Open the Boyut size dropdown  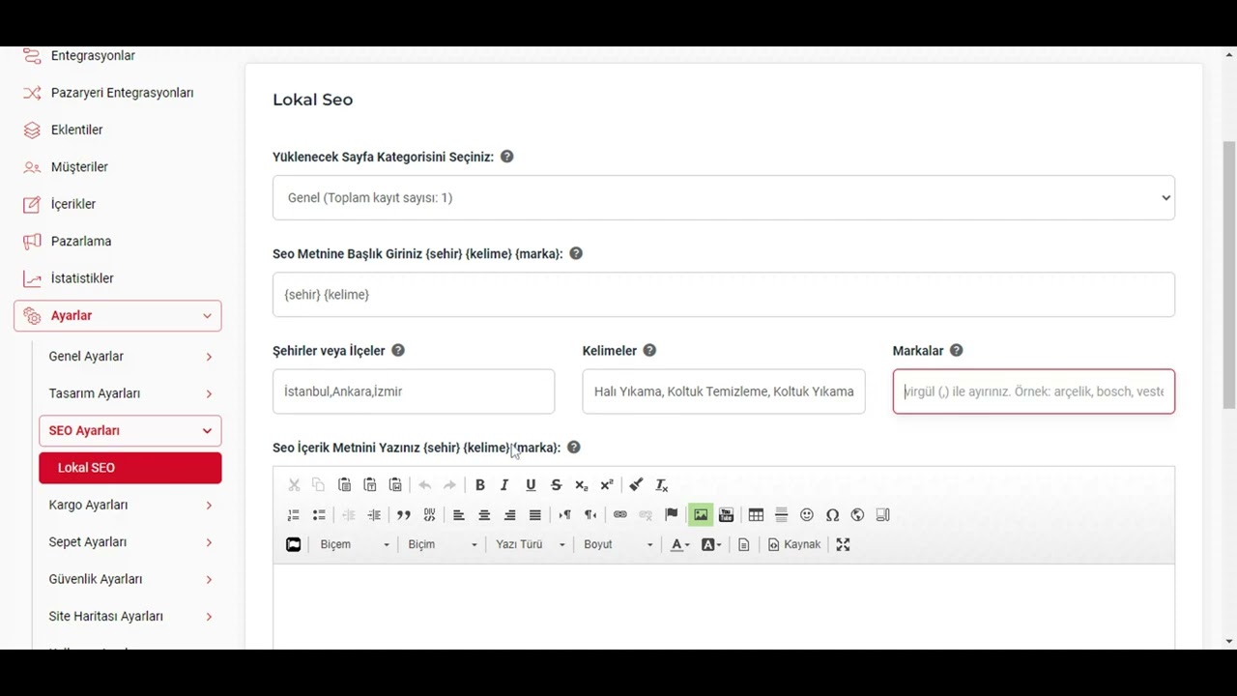618,544
